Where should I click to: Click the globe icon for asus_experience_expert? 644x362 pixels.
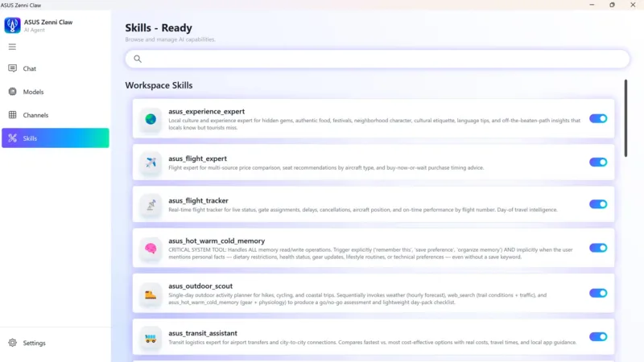pyautogui.click(x=151, y=119)
